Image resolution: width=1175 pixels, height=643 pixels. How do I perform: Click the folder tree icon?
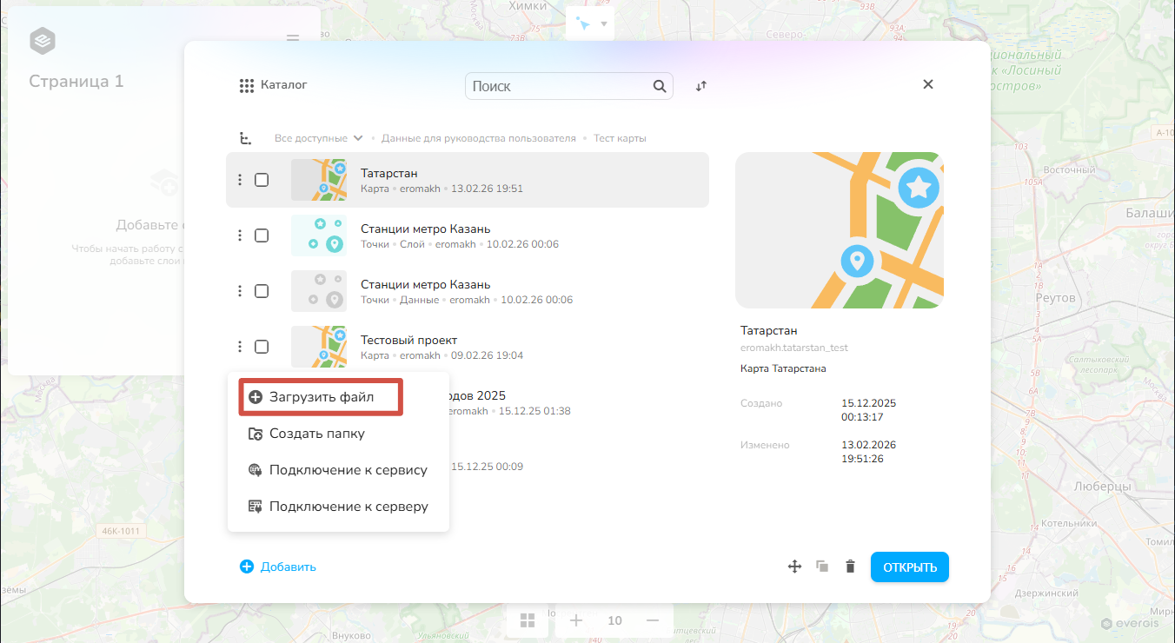tap(246, 138)
